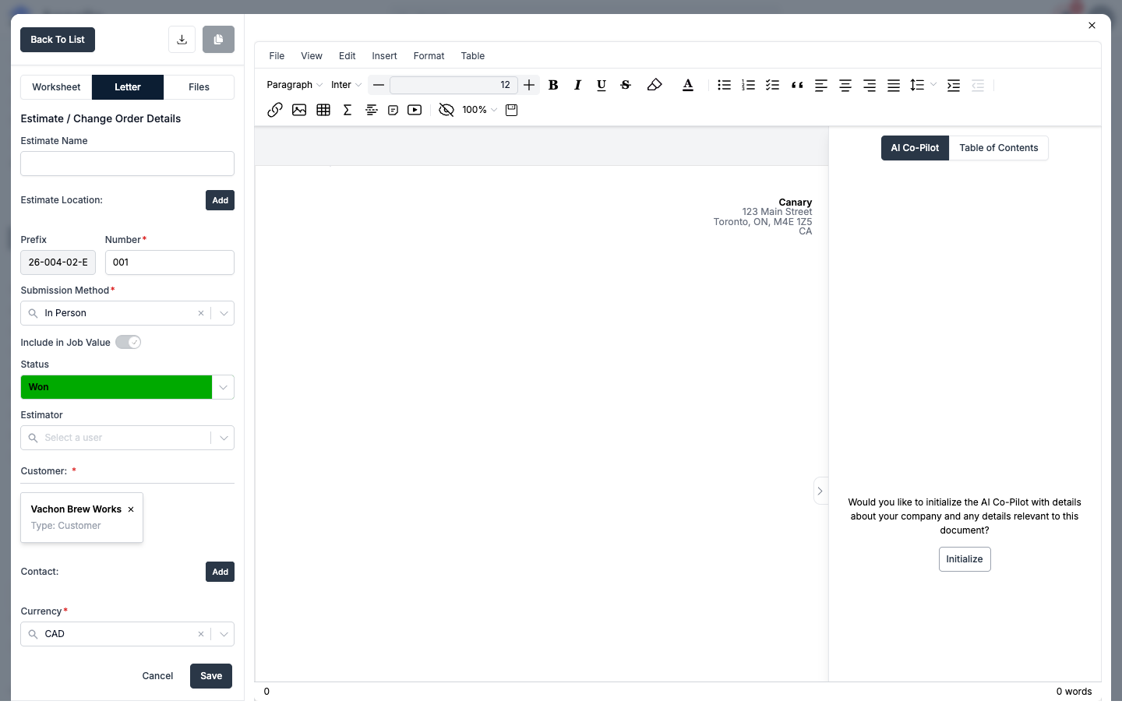Toggle bold formatting

click(553, 85)
